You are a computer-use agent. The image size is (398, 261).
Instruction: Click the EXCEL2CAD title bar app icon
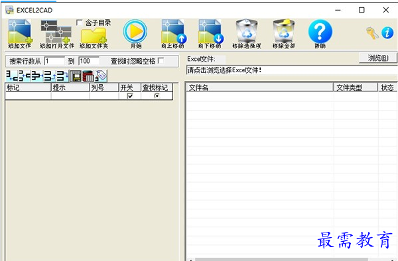pyautogui.click(x=10, y=10)
